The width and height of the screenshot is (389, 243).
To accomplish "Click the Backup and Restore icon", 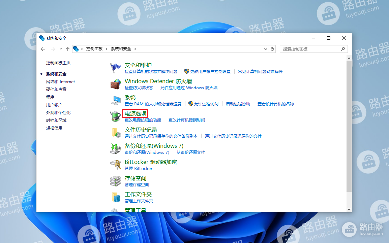I will pyautogui.click(x=115, y=149).
